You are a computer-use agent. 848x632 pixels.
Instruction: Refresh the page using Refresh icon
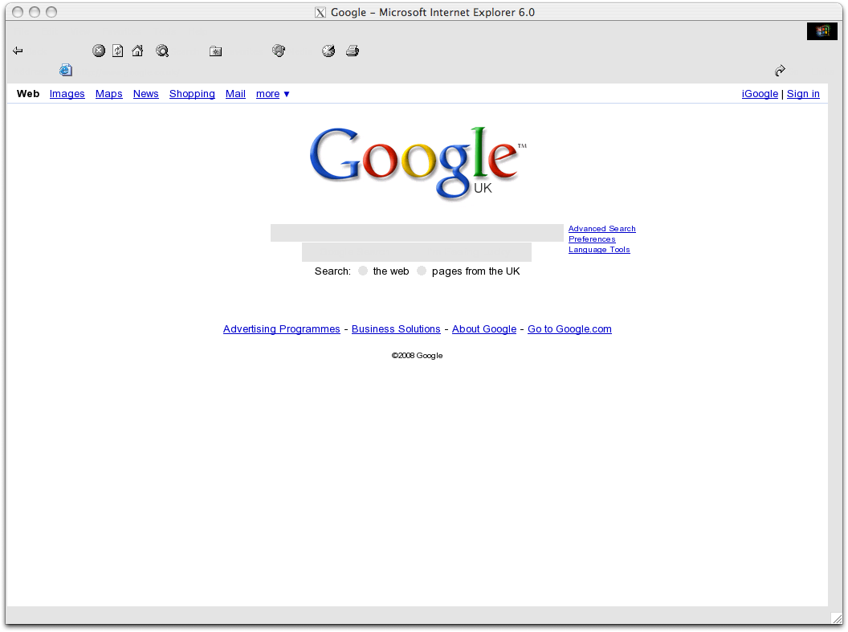point(117,51)
